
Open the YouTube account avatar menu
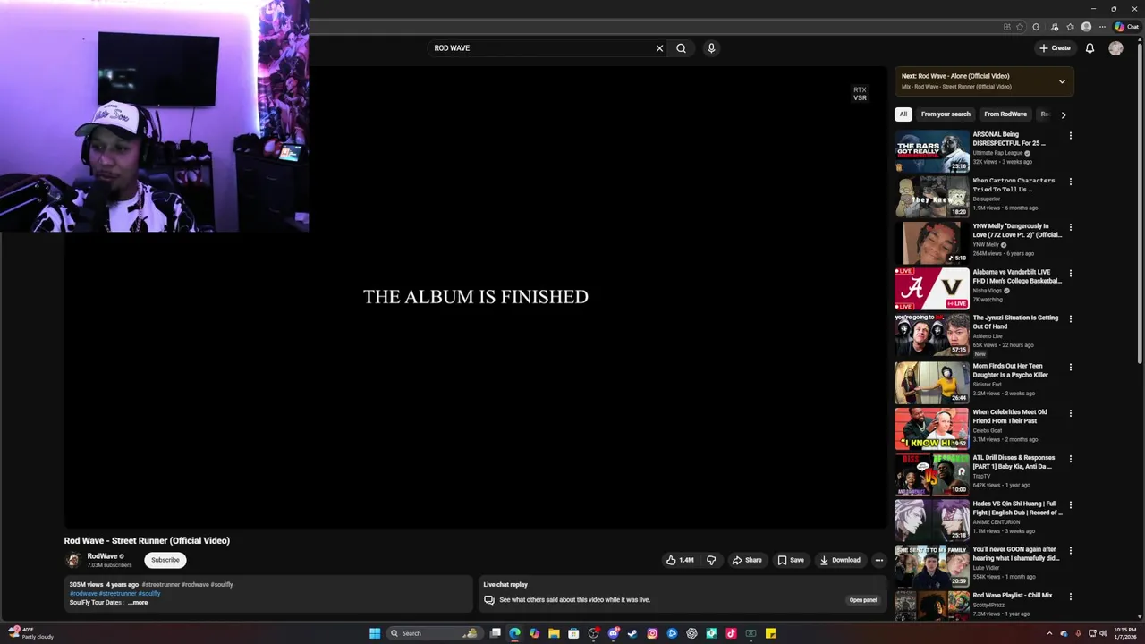pyautogui.click(x=1115, y=48)
